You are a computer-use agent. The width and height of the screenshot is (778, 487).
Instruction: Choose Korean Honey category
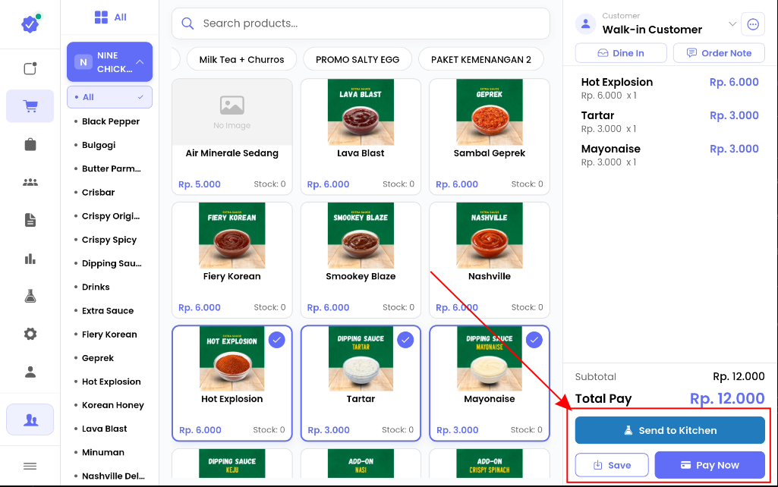[112, 405]
